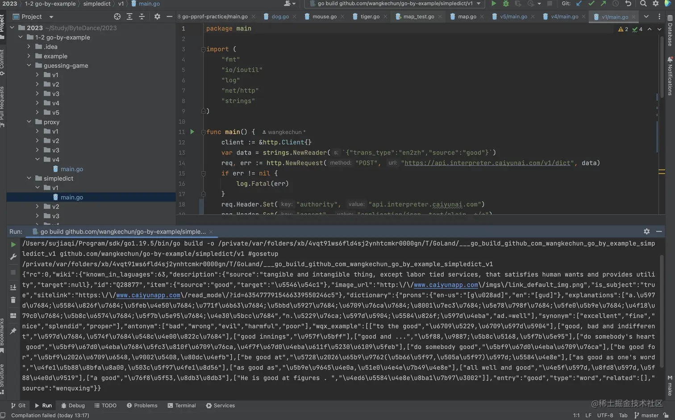The height and width of the screenshot is (420, 675).
Task: Toggle the Bookmarks tool window
Action: (2, 335)
